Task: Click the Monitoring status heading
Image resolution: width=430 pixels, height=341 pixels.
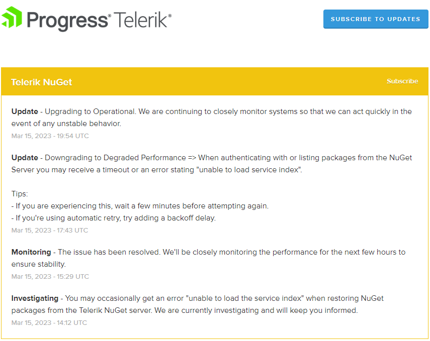Action: (x=32, y=252)
